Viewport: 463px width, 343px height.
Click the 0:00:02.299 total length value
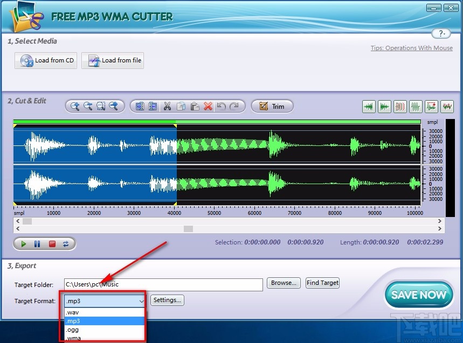click(x=425, y=242)
